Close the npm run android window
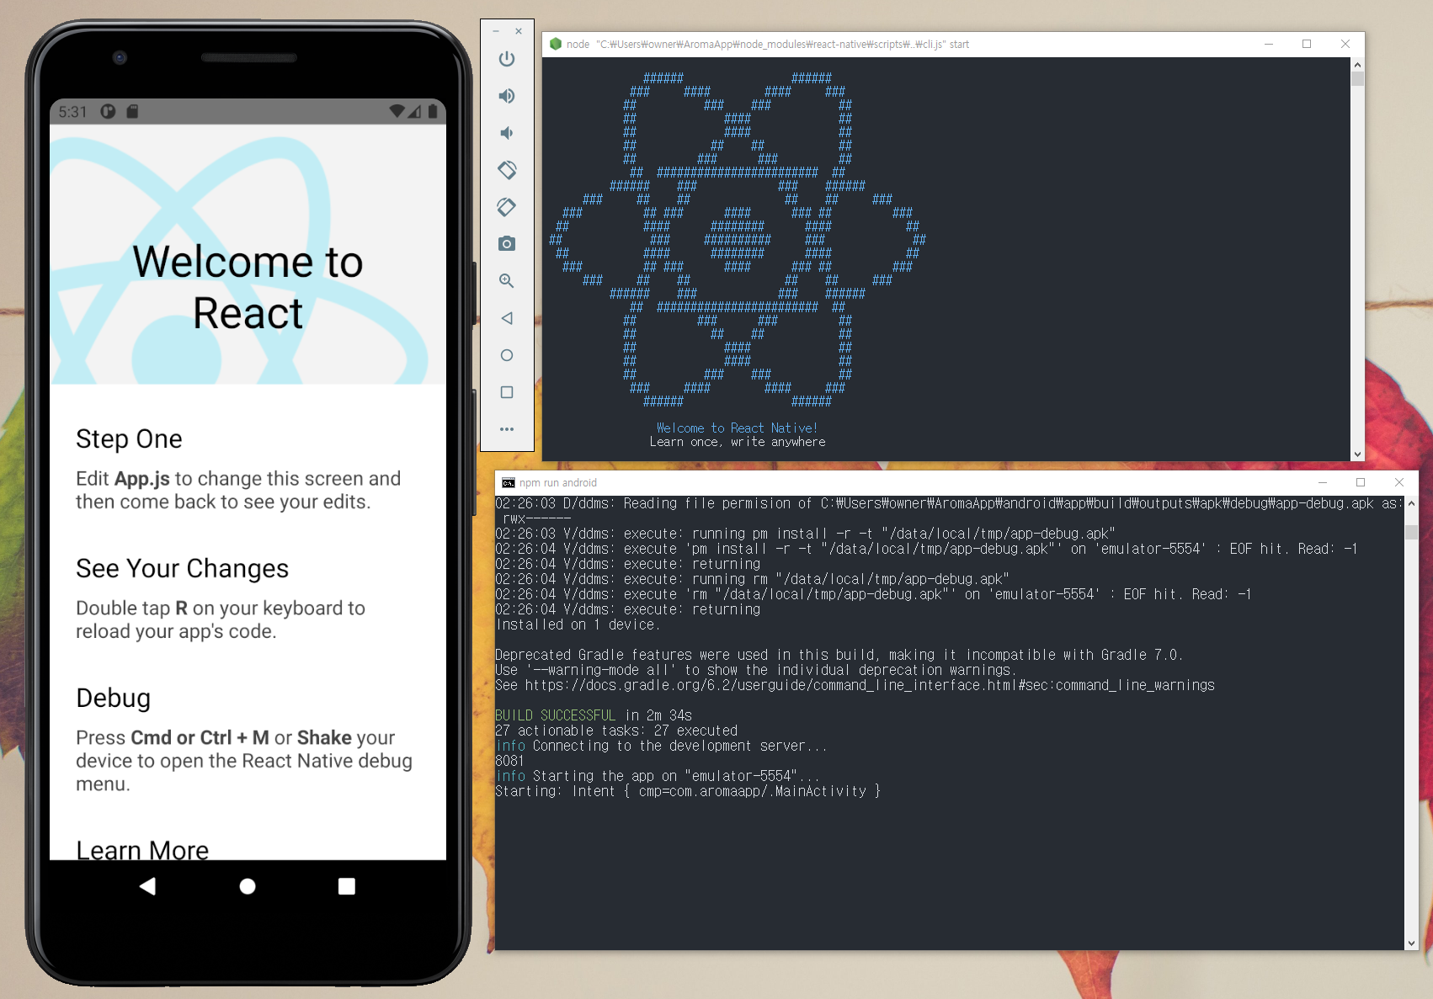 pos(1399,482)
